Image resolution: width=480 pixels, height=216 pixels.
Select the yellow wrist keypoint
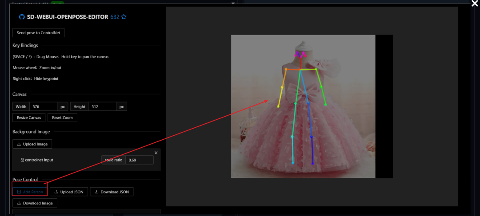[x=278, y=106]
